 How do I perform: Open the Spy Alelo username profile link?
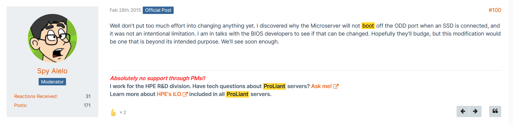(x=52, y=71)
